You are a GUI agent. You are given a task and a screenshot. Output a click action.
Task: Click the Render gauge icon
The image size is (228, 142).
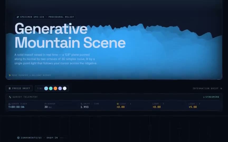click(45, 104)
